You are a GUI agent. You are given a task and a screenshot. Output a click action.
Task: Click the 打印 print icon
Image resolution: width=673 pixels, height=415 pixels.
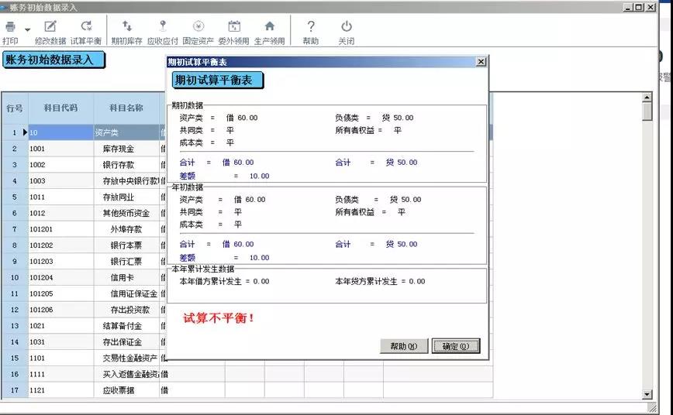pyautogui.click(x=10, y=27)
